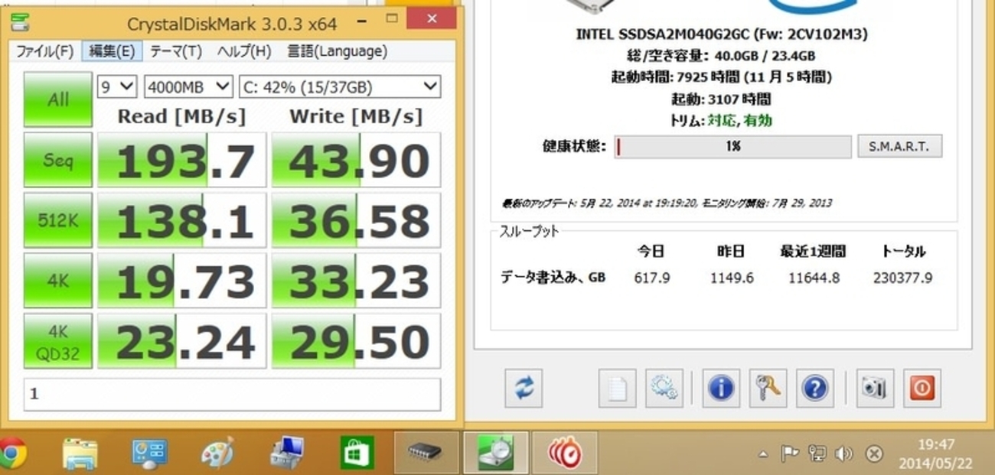Open the red swirl taskbar app

pyautogui.click(x=565, y=453)
